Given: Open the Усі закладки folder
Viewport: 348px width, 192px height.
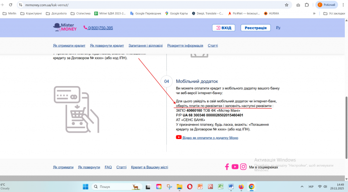Looking at the screenshot, I should click(334, 14).
